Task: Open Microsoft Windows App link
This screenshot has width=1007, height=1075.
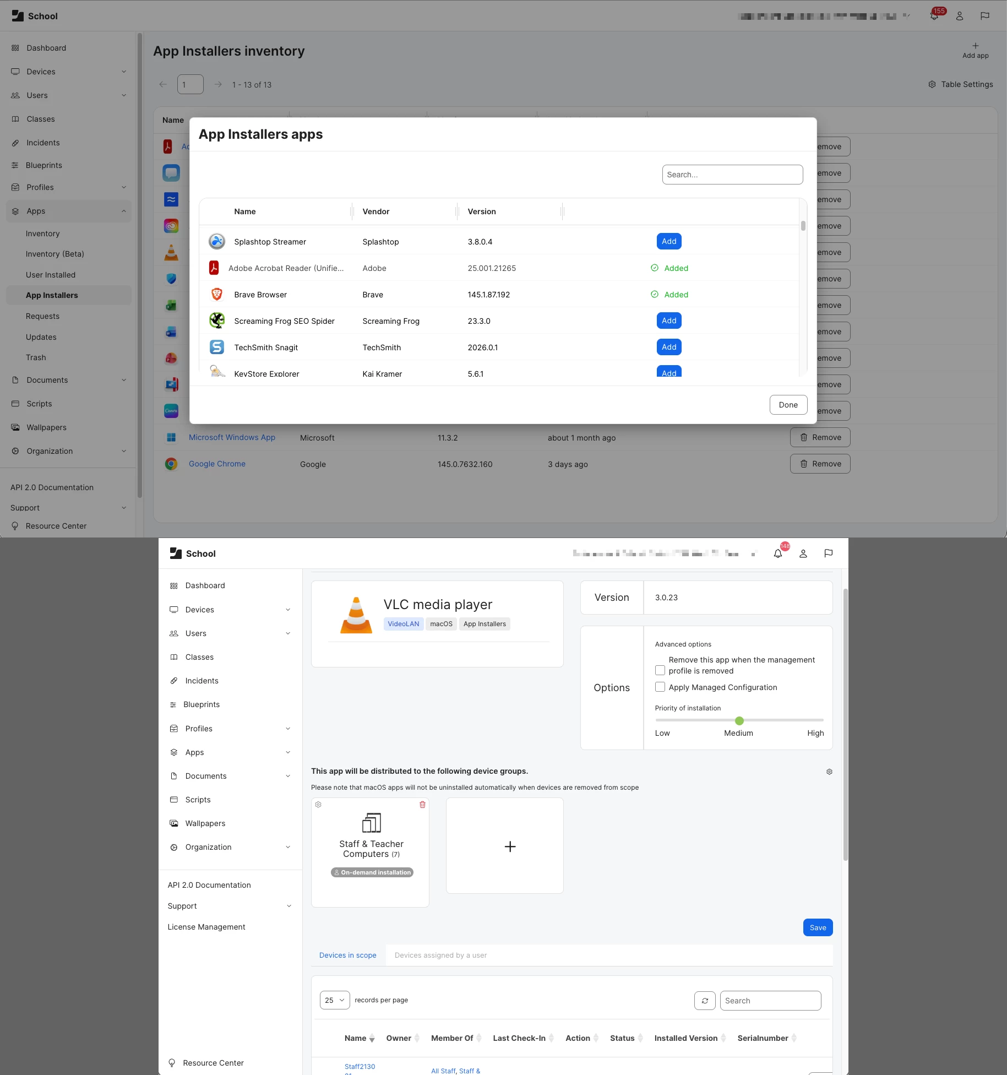Action: click(232, 437)
